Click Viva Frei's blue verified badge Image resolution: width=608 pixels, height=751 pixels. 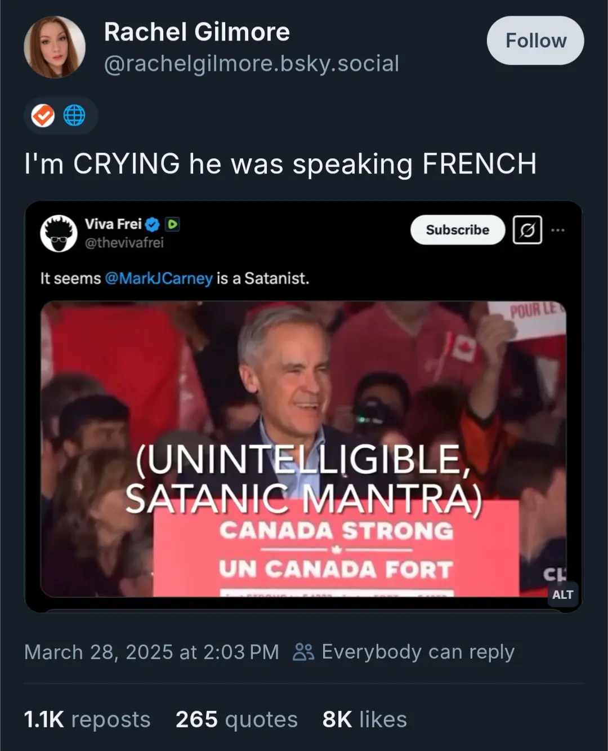[x=153, y=224]
